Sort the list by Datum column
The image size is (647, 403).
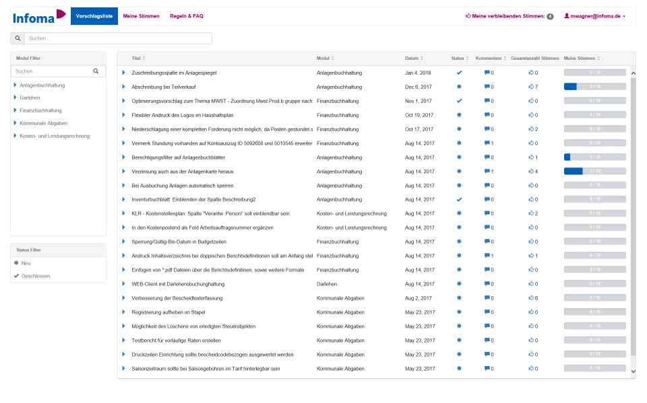point(414,59)
